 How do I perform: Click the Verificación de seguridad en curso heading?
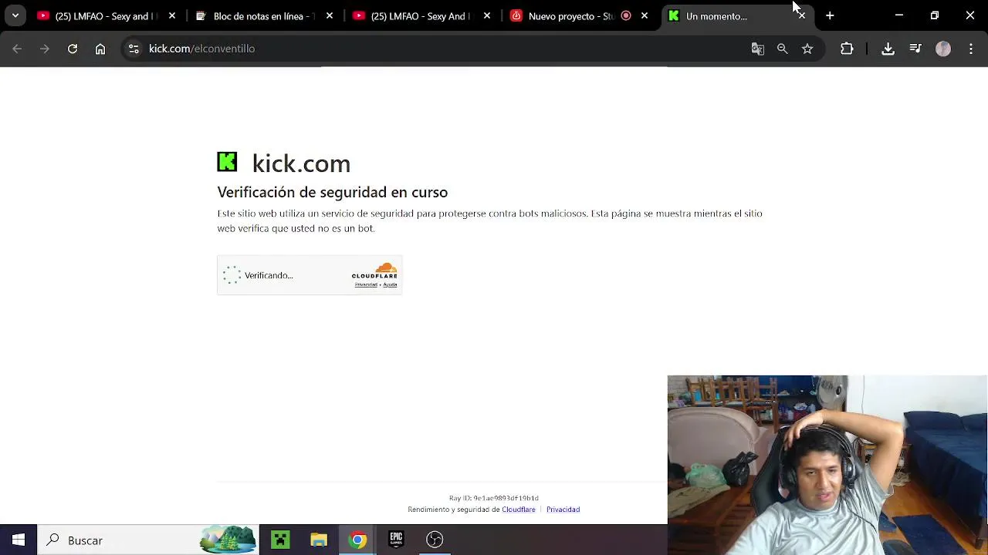tap(332, 193)
